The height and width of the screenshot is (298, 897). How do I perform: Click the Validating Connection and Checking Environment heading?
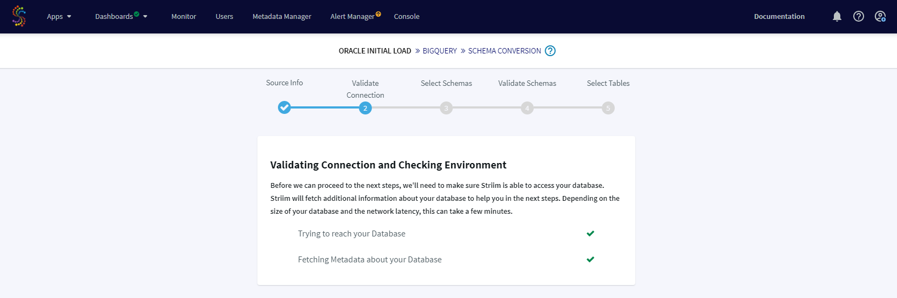(388, 165)
